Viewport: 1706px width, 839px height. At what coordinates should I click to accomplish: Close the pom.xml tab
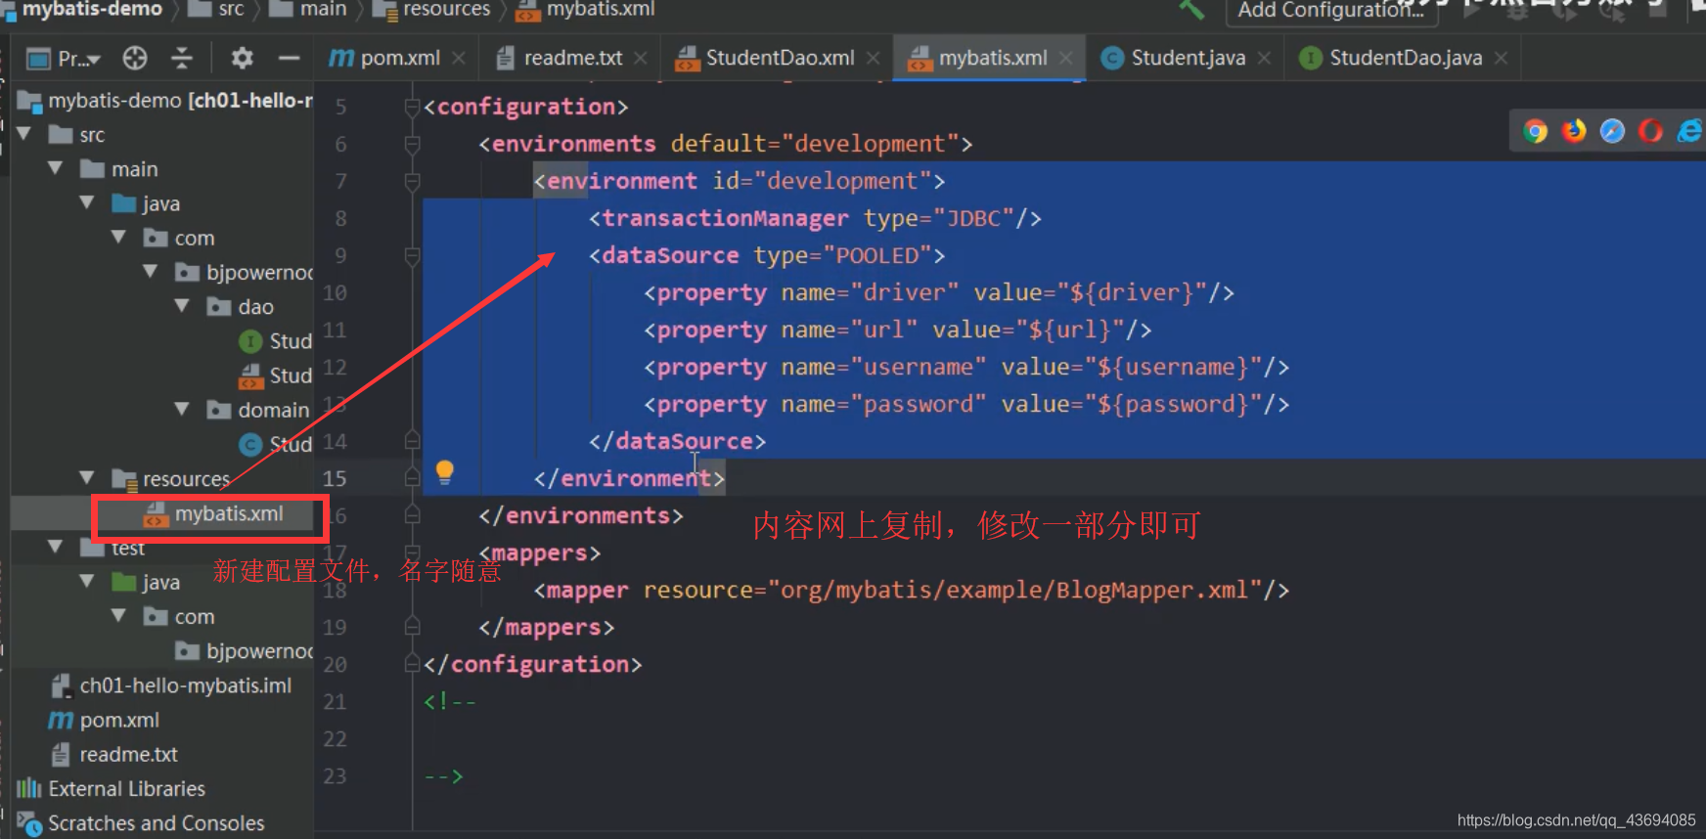(x=459, y=59)
